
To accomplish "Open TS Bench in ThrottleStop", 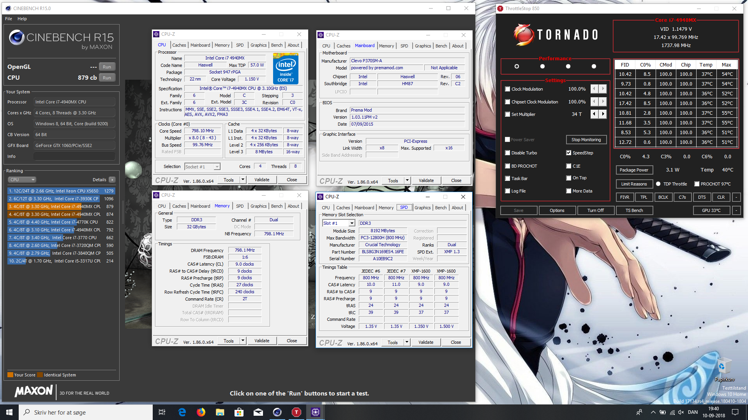I will pyautogui.click(x=634, y=210).
